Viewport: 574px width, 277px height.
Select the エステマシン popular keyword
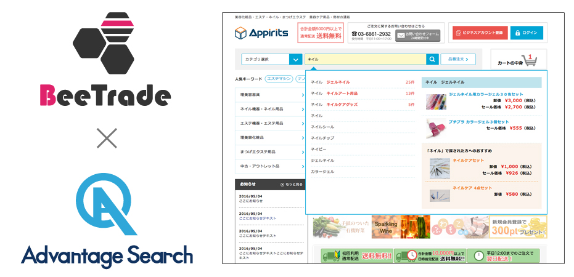[279, 79]
